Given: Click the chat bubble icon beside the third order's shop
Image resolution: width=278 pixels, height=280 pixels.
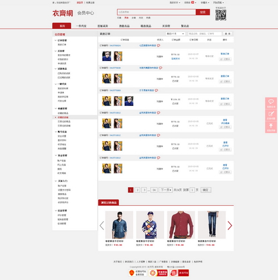Looking at the screenshot, I should pos(156,90).
